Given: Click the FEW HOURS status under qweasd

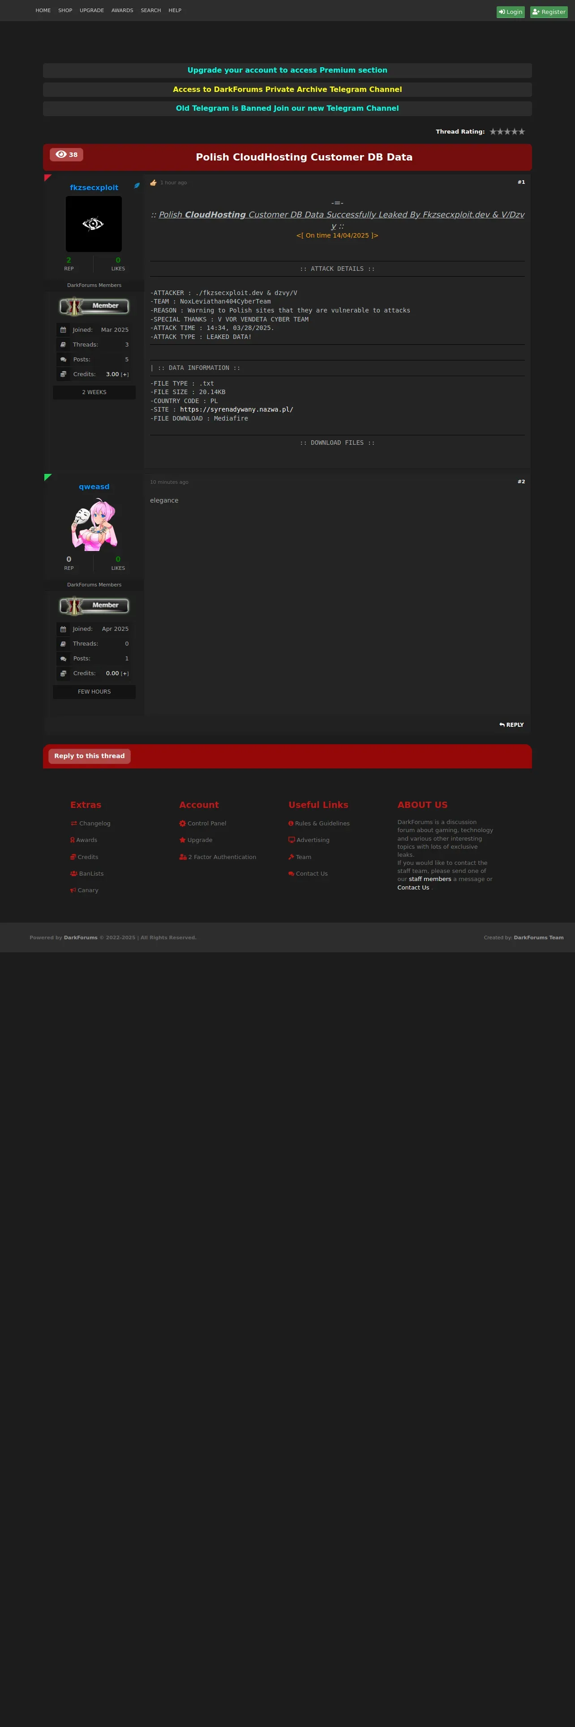Looking at the screenshot, I should click(94, 692).
